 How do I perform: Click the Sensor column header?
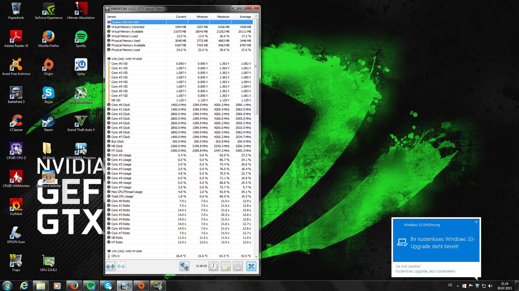coord(136,17)
